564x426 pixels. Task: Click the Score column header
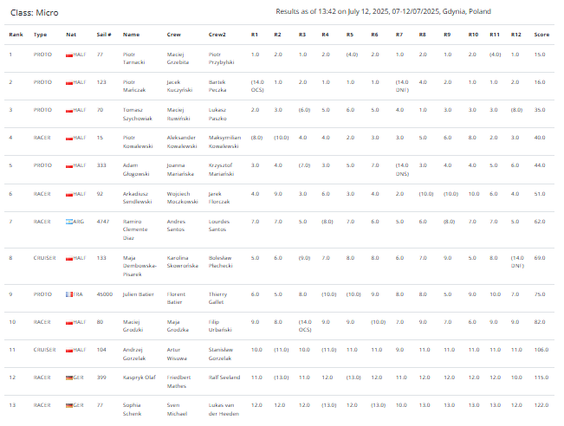pos(541,35)
